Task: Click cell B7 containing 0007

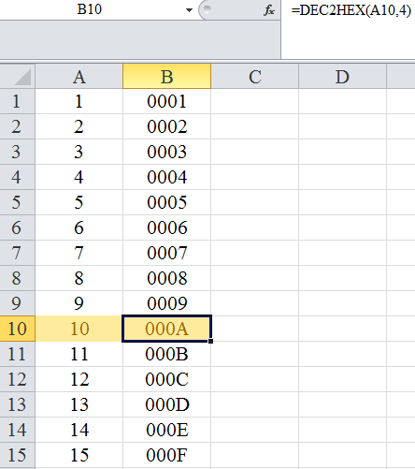Action: [x=167, y=253]
